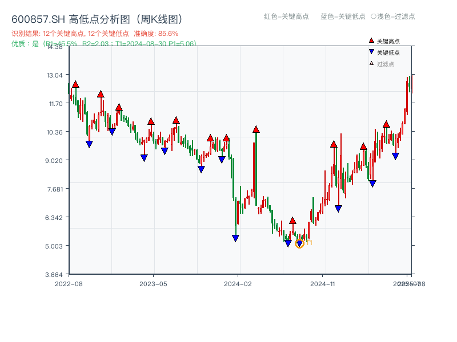The width and height of the screenshot is (457, 342).
Task: Click the tall green candle of the early-2024 spike
Action: click(x=256, y=169)
